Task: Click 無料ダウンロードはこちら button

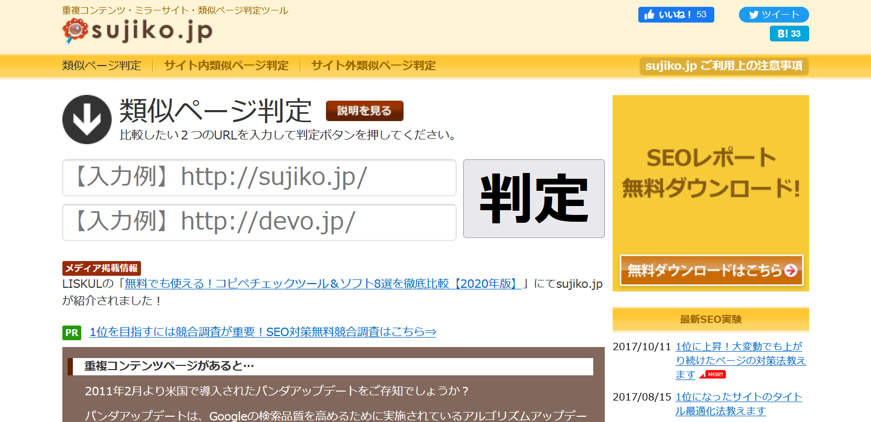Action: 712,270
